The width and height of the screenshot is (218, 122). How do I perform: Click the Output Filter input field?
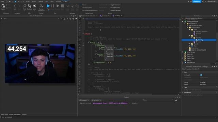click(157, 100)
